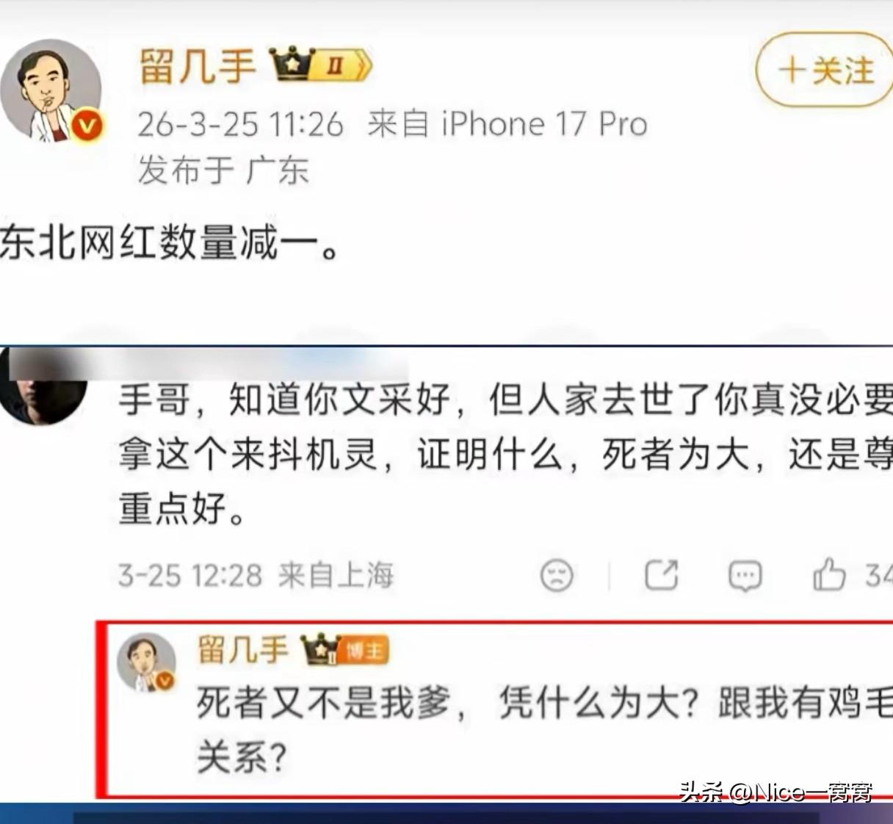The image size is (893, 824).
Task: Tap the 博主 author badge in reply
Action: click(364, 651)
